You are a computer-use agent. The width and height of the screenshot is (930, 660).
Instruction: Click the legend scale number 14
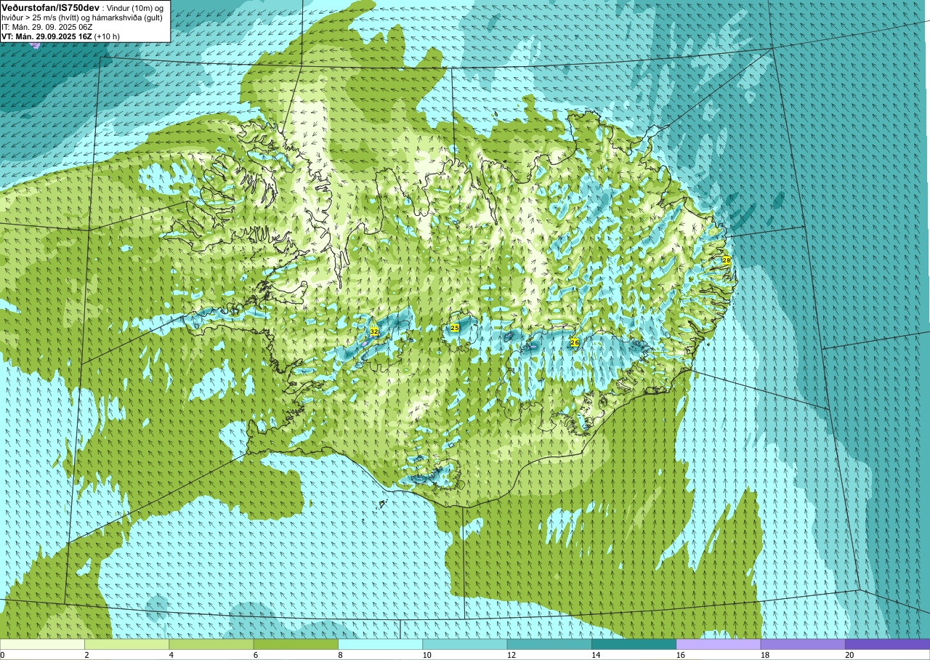coord(596,655)
